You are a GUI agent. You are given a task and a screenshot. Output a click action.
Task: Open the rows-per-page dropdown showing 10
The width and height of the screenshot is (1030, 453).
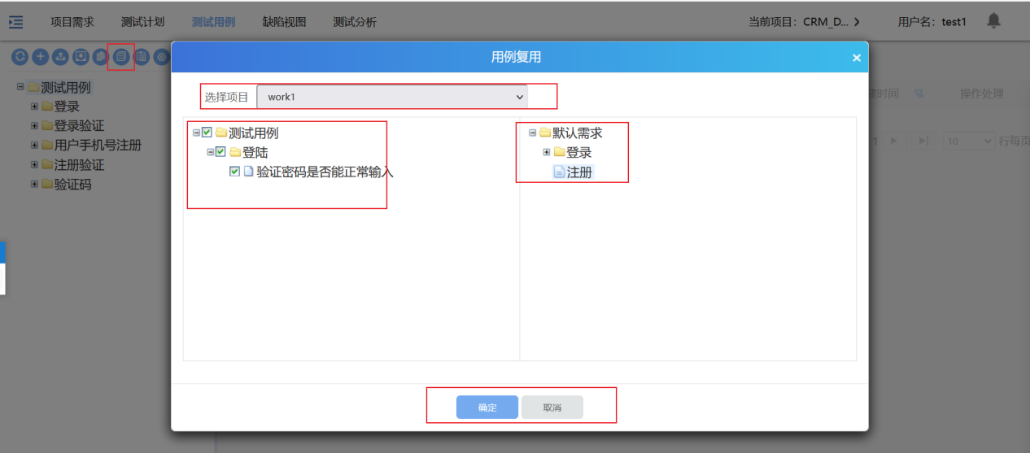click(x=969, y=141)
